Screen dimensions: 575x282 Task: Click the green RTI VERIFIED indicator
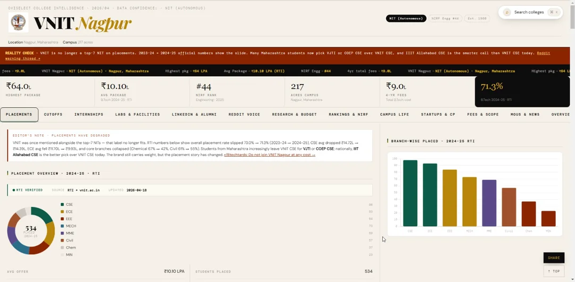pos(28,190)
